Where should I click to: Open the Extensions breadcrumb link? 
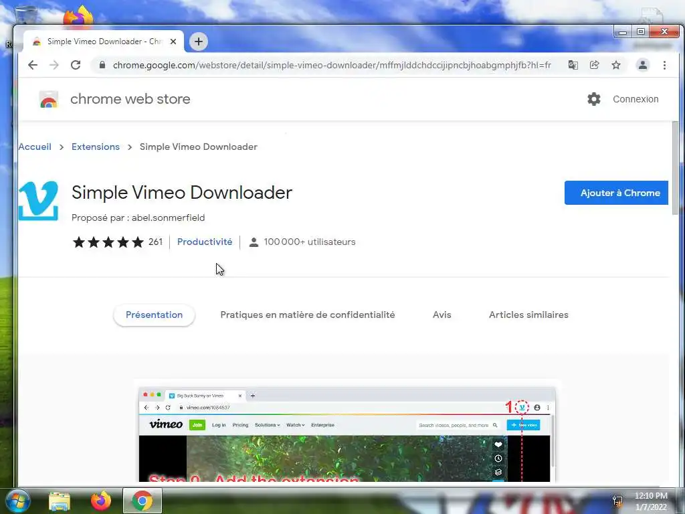[95, 147]
